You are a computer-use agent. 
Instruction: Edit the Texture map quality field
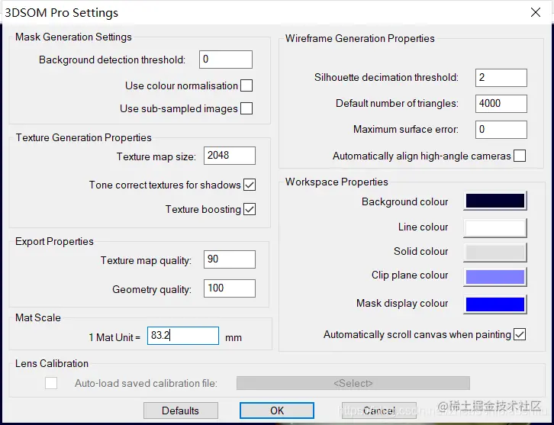(230, 259)
